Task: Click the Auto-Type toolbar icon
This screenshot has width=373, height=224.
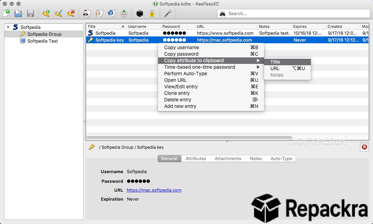Action: (x=124, y=13)
